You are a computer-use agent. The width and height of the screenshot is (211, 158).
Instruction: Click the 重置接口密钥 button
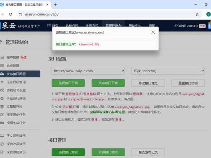188,83
